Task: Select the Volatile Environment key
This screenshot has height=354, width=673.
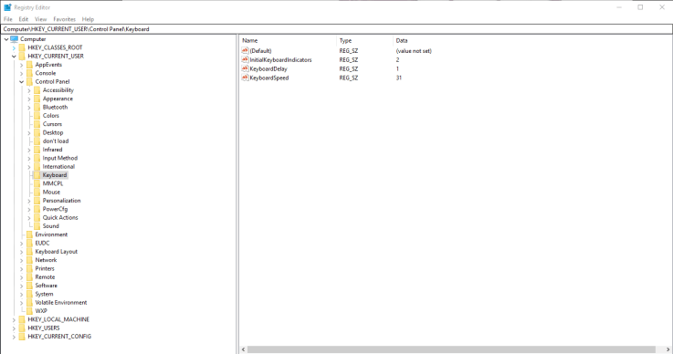Action: tap(61, 303)
